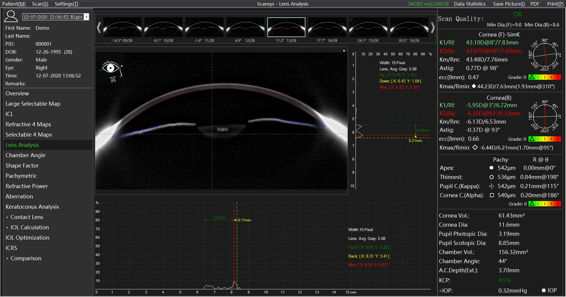Click the Chamber Angle value 44°
The height and width of the screenshot is (297, 566).
(x=502, y=261)
